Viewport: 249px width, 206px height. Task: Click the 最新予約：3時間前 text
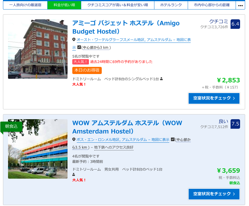[88, 162]
